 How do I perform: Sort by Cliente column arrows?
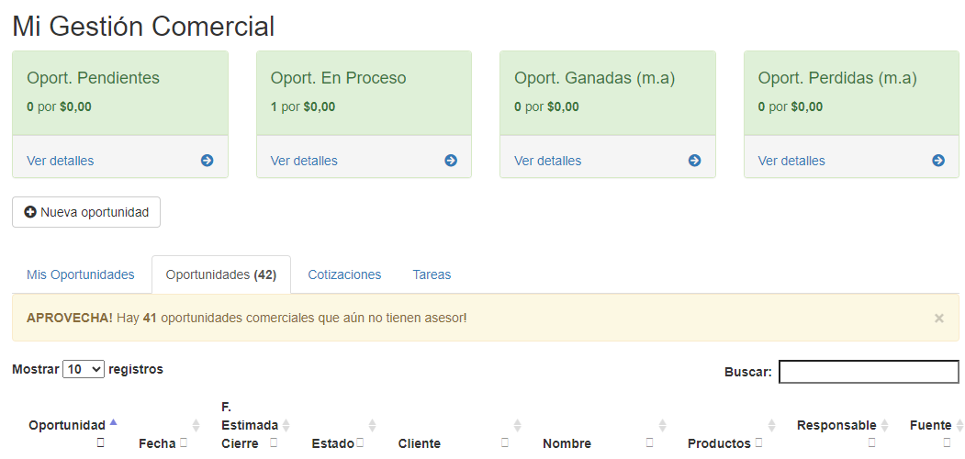[517, 425]
